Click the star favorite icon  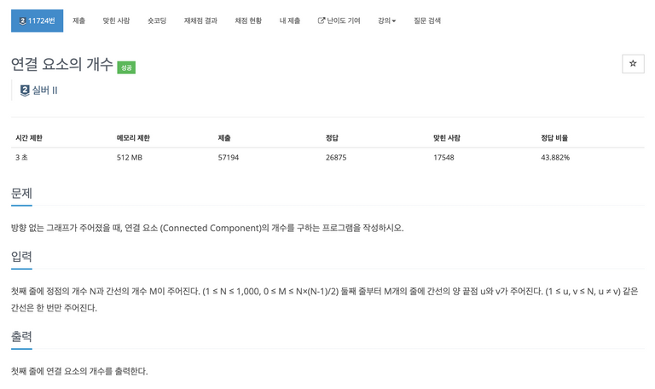[x=633, y=63]
